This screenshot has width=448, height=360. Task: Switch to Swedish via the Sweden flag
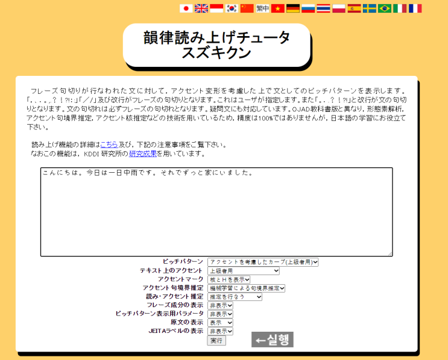coord(370,8)
